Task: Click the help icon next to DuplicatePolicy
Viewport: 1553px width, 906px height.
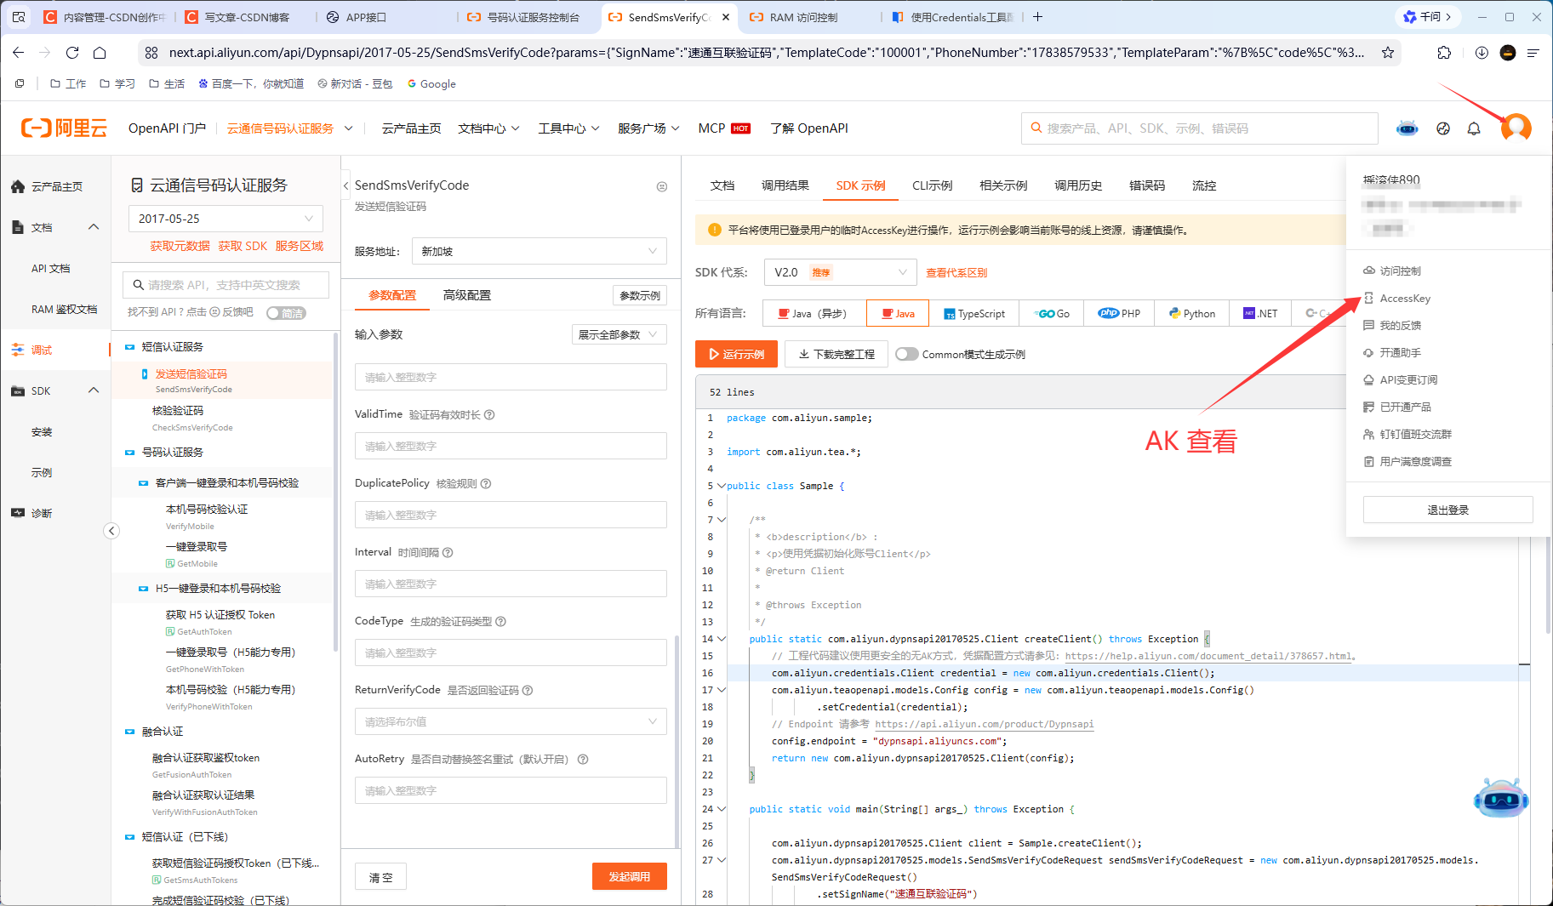Action: 486,484
